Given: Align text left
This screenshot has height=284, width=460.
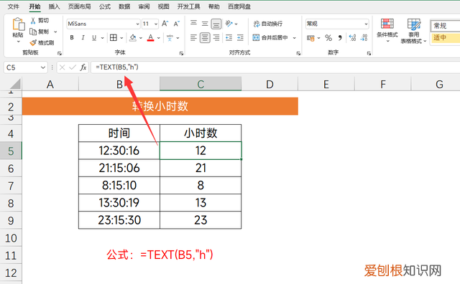Looking at the screenshot, I should (x=193, y=37).
